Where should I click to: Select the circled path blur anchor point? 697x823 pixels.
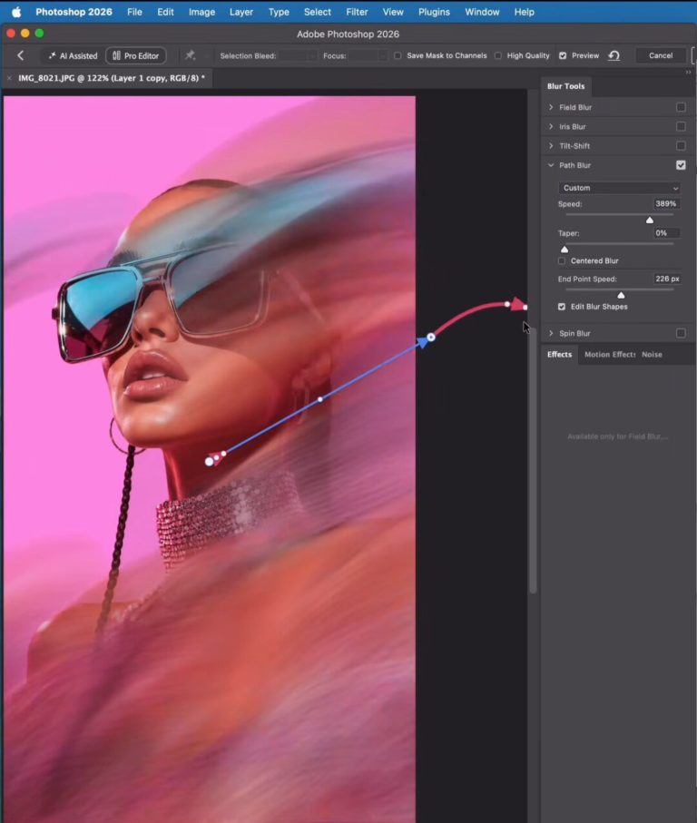[431, 337]
